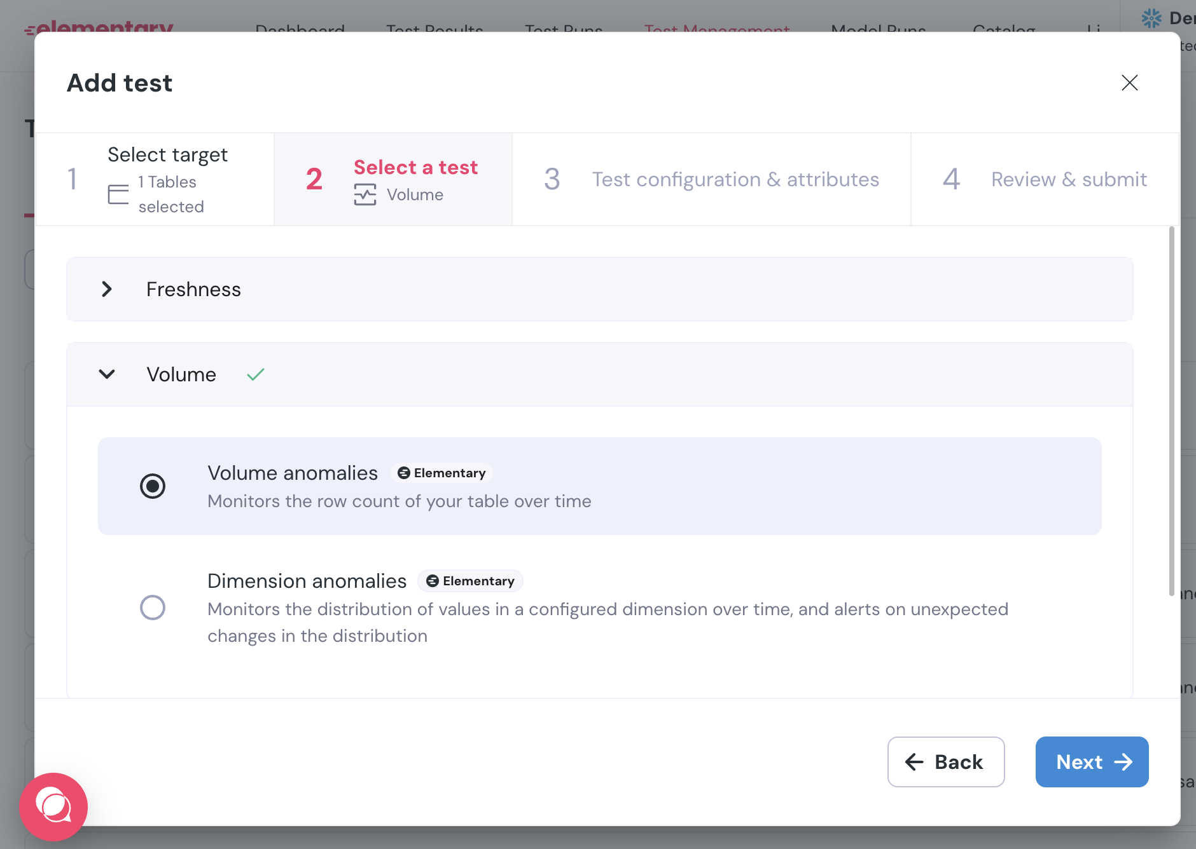Expand the Freshness section chevron

click(x=107, y=289)
